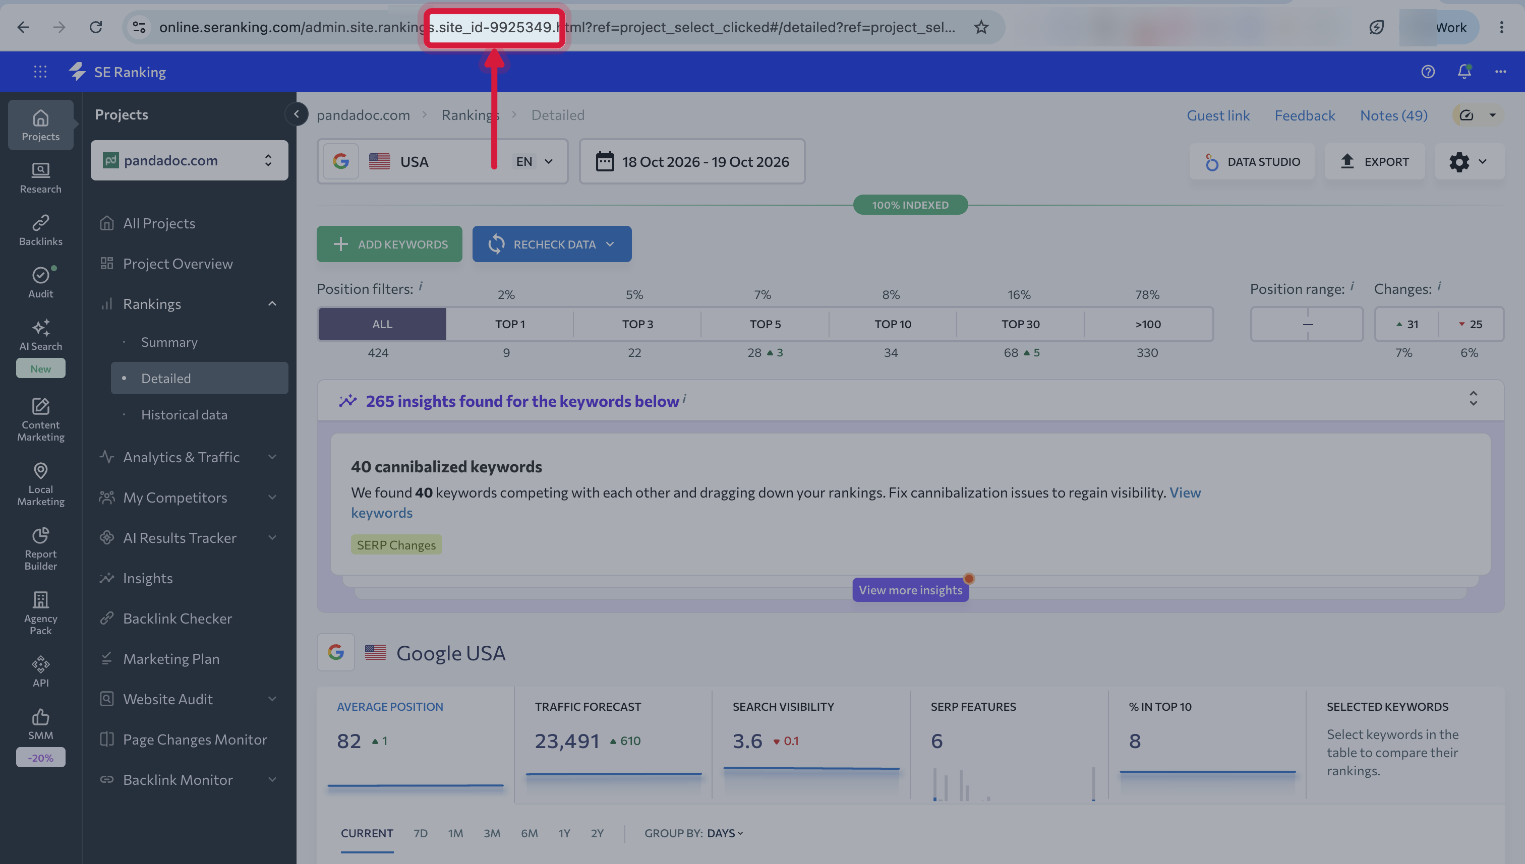Open AI Search in the left icon bar

pos(40,335)
